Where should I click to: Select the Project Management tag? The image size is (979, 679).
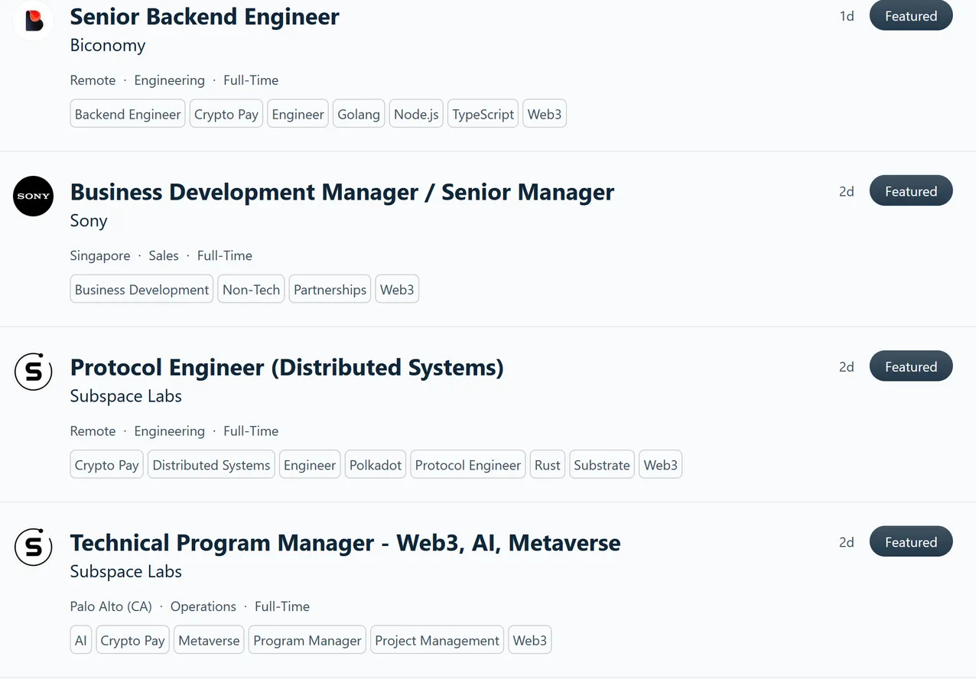tap(437, 641)
